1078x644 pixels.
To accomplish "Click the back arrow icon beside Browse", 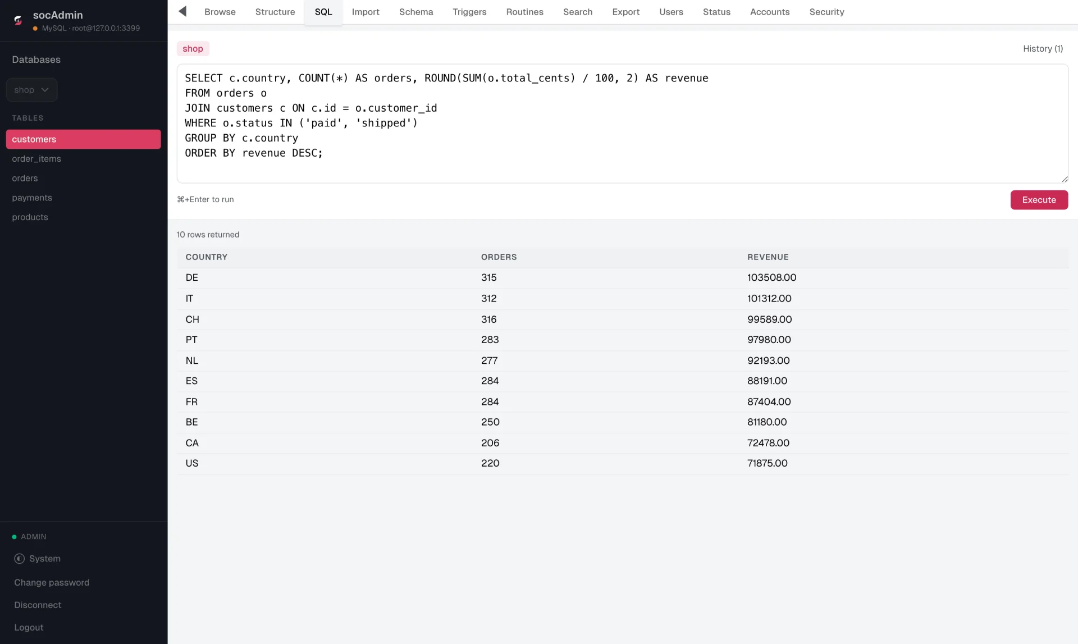I will click(182, 11).
